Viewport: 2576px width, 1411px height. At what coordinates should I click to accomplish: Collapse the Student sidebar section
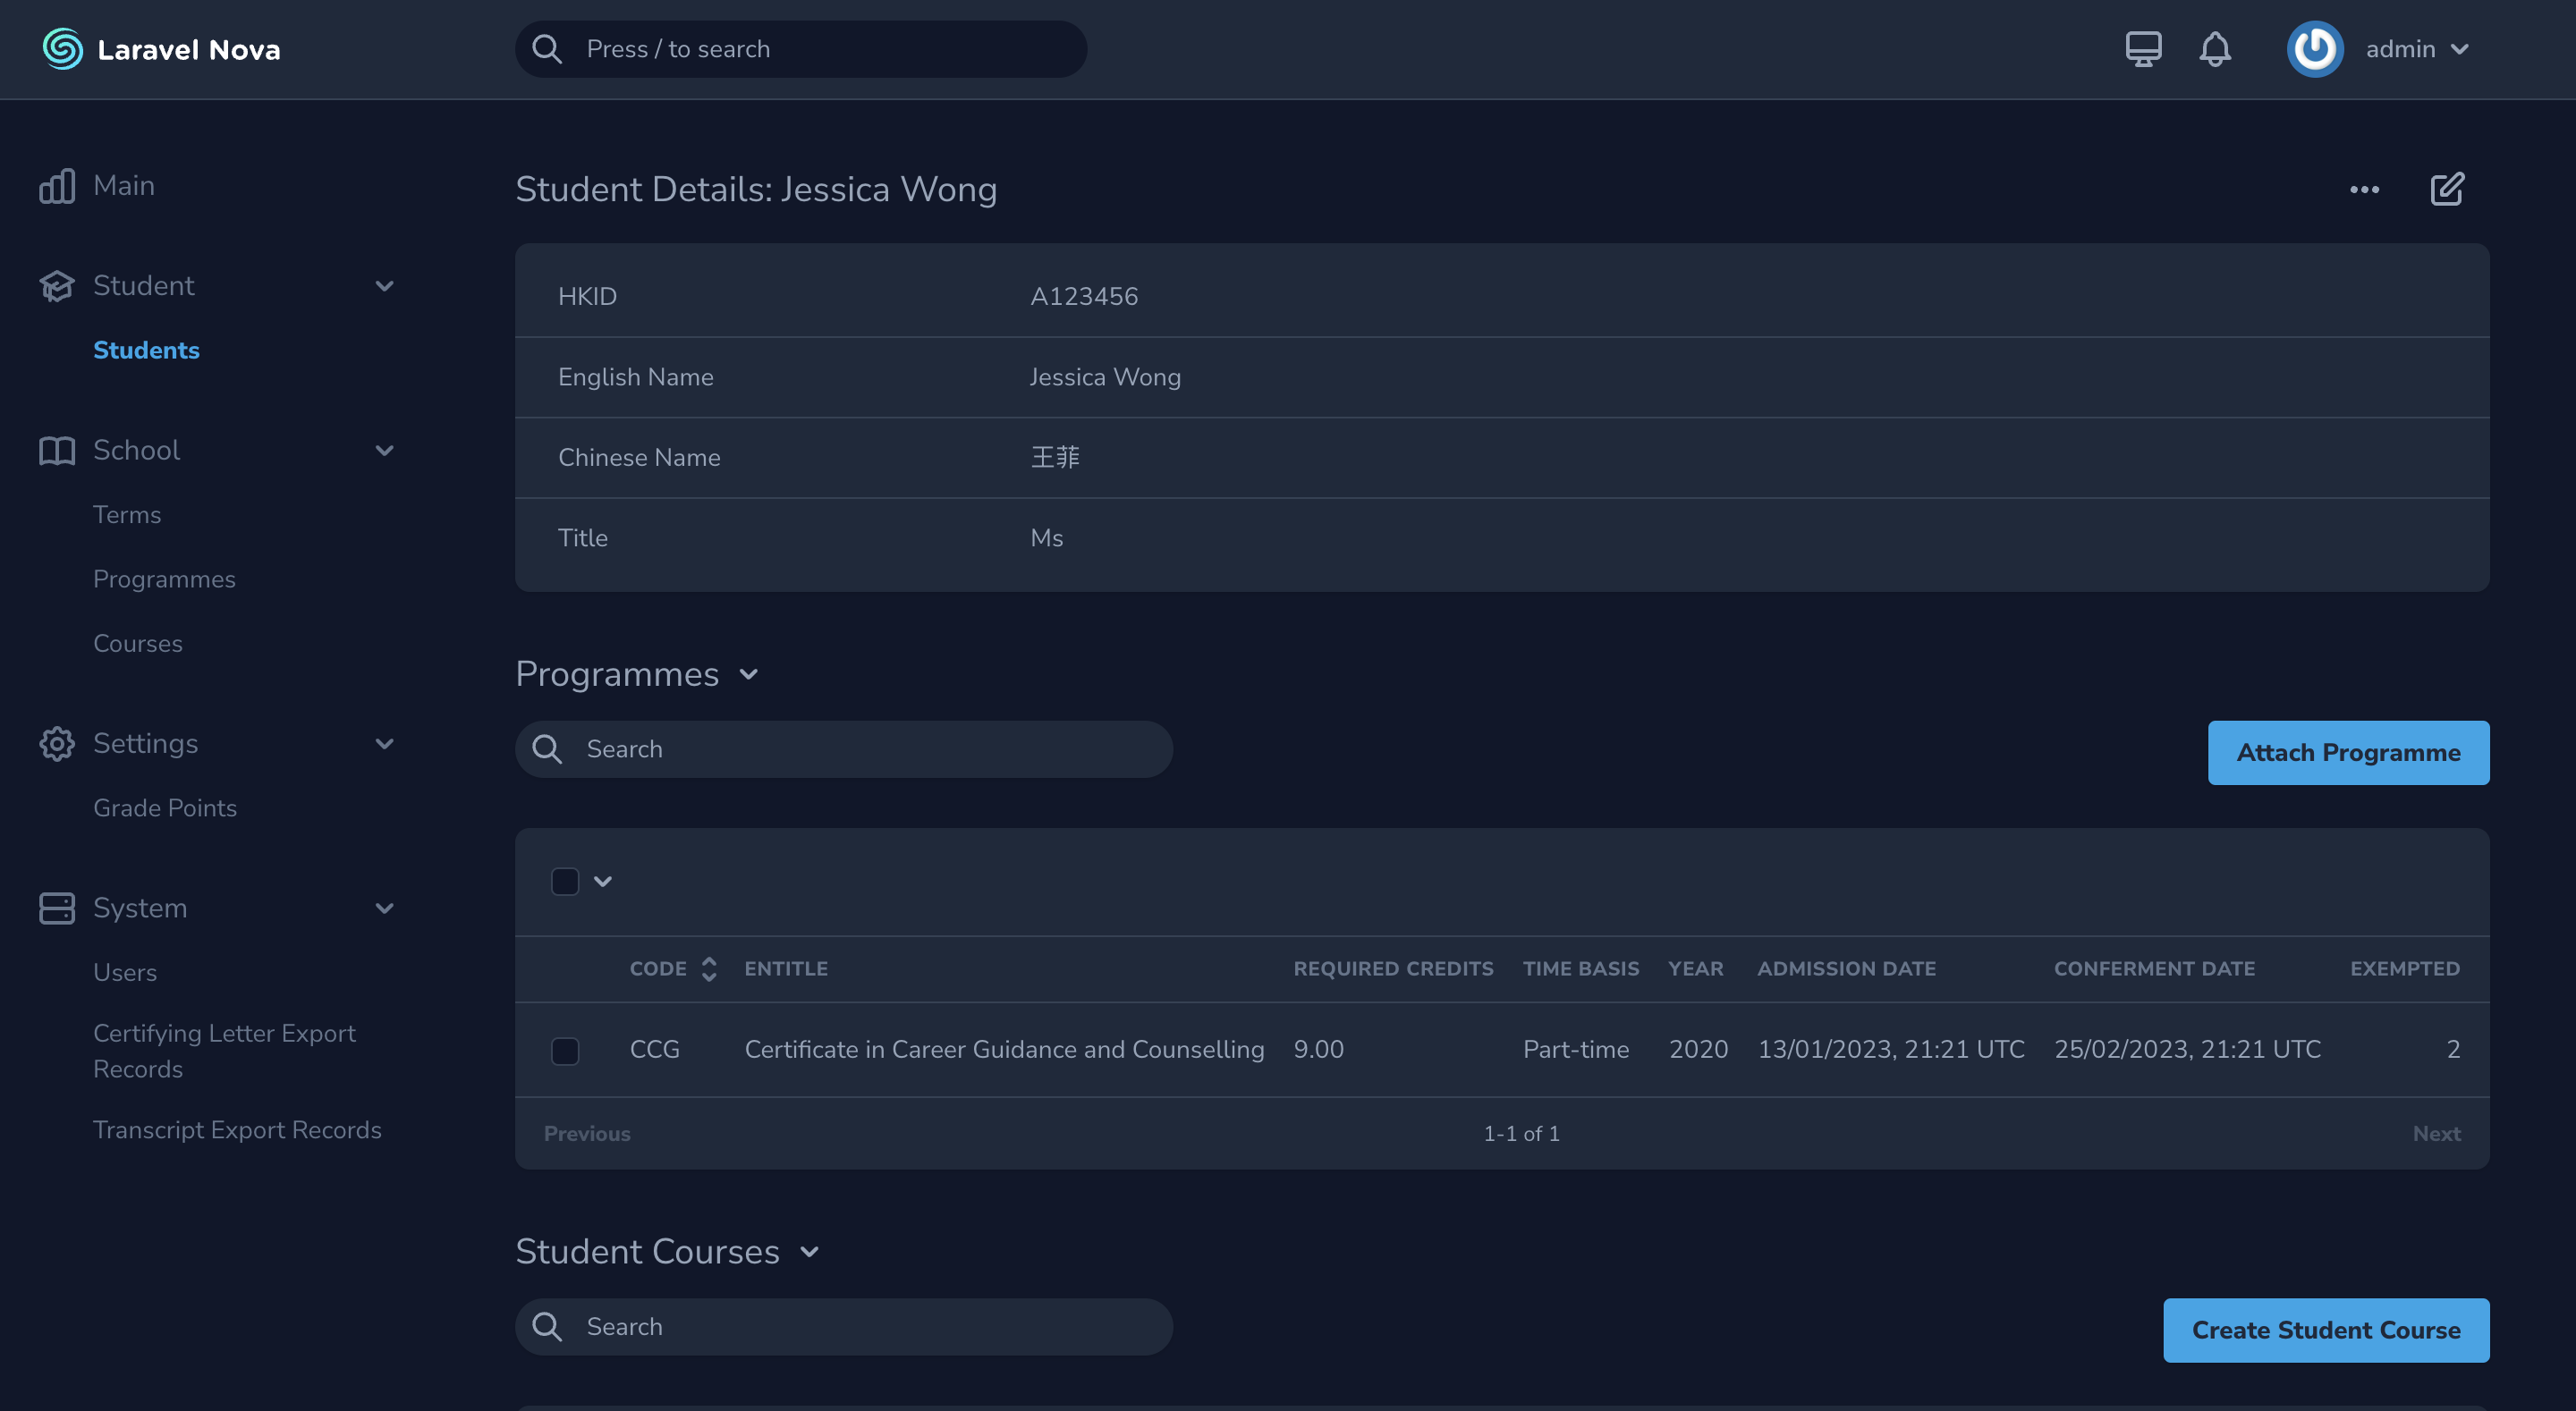pyautogui.click(x=384, y=286)
